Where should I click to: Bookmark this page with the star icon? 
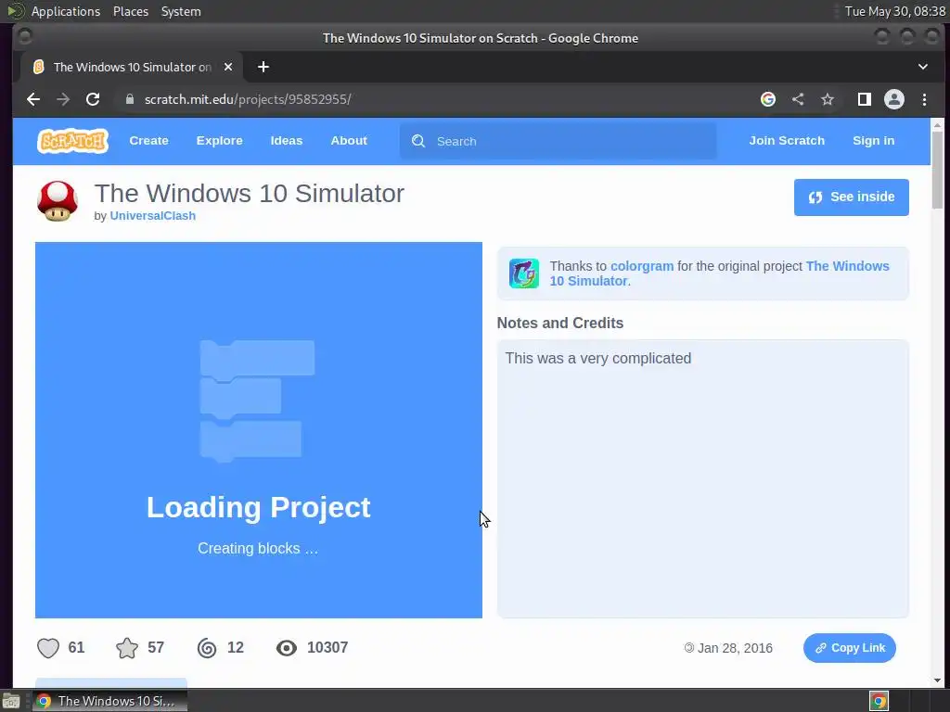click(x=828, y=99)
